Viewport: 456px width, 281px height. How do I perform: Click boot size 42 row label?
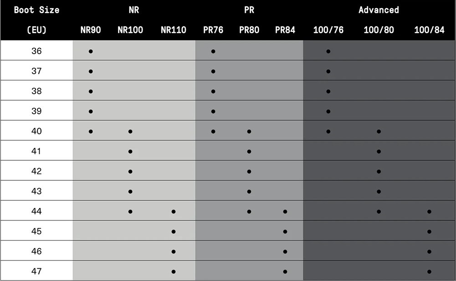tap(36, 171)
